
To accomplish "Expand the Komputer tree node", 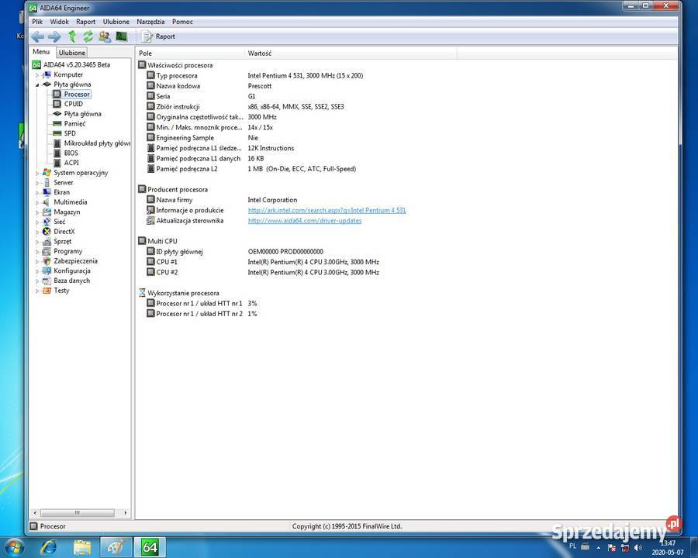I will pos(37,74).
